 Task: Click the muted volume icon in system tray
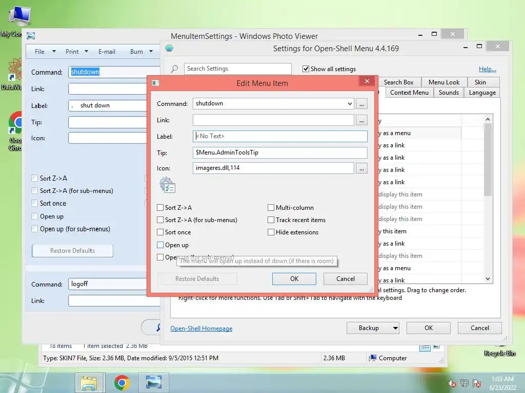pos(452,383)
